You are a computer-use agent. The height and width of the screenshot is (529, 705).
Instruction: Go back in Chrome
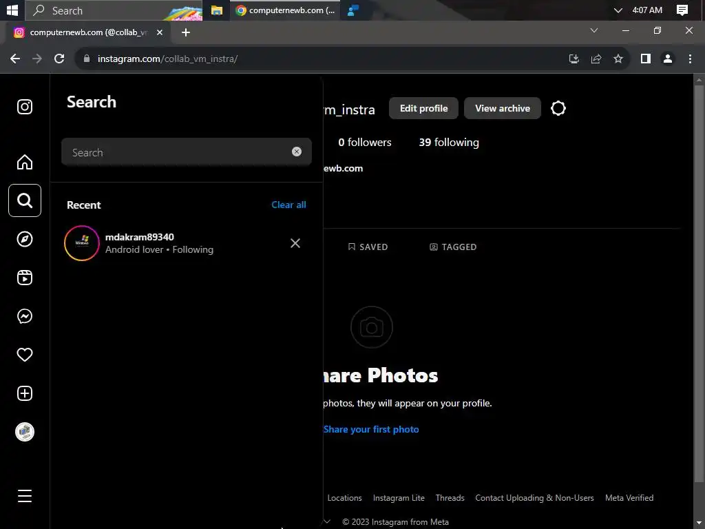[x=15, y=59]
